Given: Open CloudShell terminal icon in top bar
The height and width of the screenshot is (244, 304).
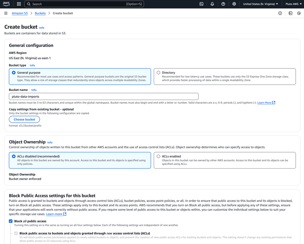Looking at the screenshot, I should pos(201,4).
